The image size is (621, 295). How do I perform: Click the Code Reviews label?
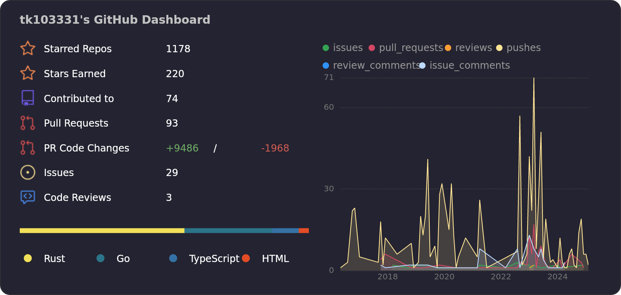click(77, 198)
